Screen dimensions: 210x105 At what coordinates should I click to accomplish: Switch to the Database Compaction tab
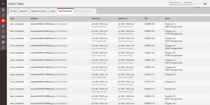[x=39, y=11]
